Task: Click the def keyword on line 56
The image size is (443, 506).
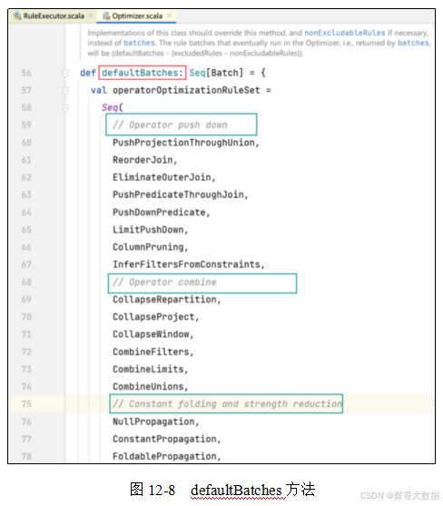Action: coord(88,73)
